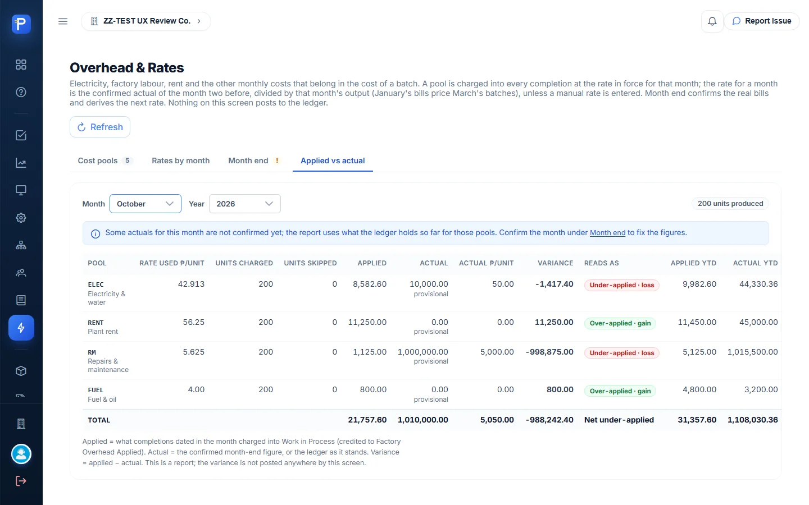Screen dimensions: 809x505
Task: Click the VARIANCE column header
Action: click(556, 263)
